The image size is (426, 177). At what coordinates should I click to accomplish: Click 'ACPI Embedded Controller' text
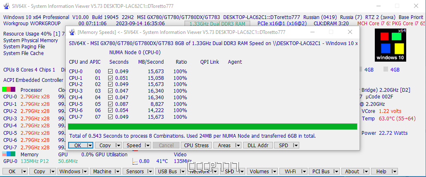coord(33,80)
